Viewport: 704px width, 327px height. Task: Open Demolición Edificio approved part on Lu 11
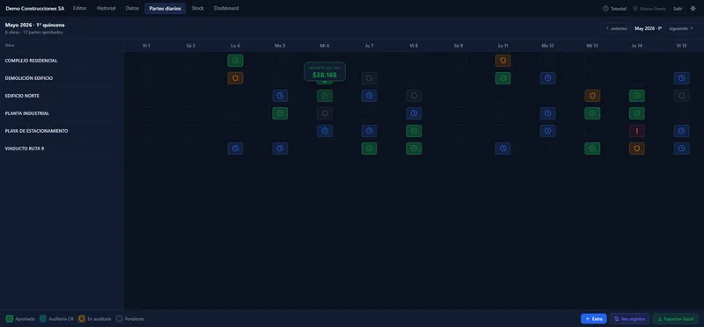click(502, 78)
